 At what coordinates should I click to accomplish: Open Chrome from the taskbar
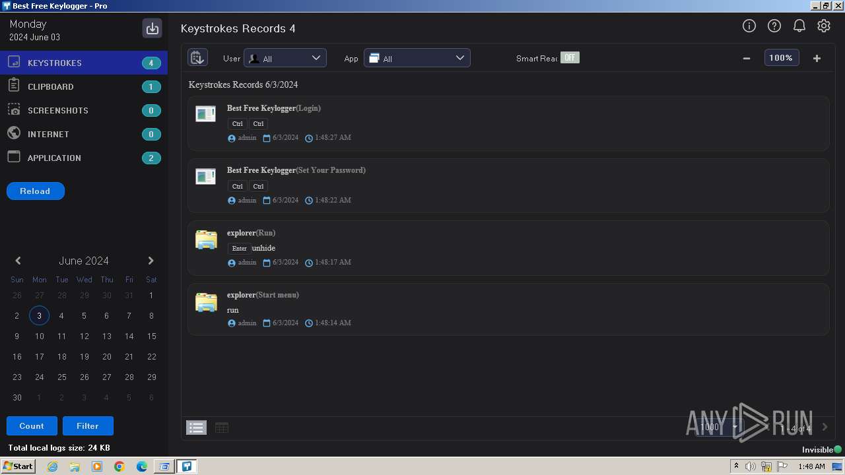(x=119, y=466)
